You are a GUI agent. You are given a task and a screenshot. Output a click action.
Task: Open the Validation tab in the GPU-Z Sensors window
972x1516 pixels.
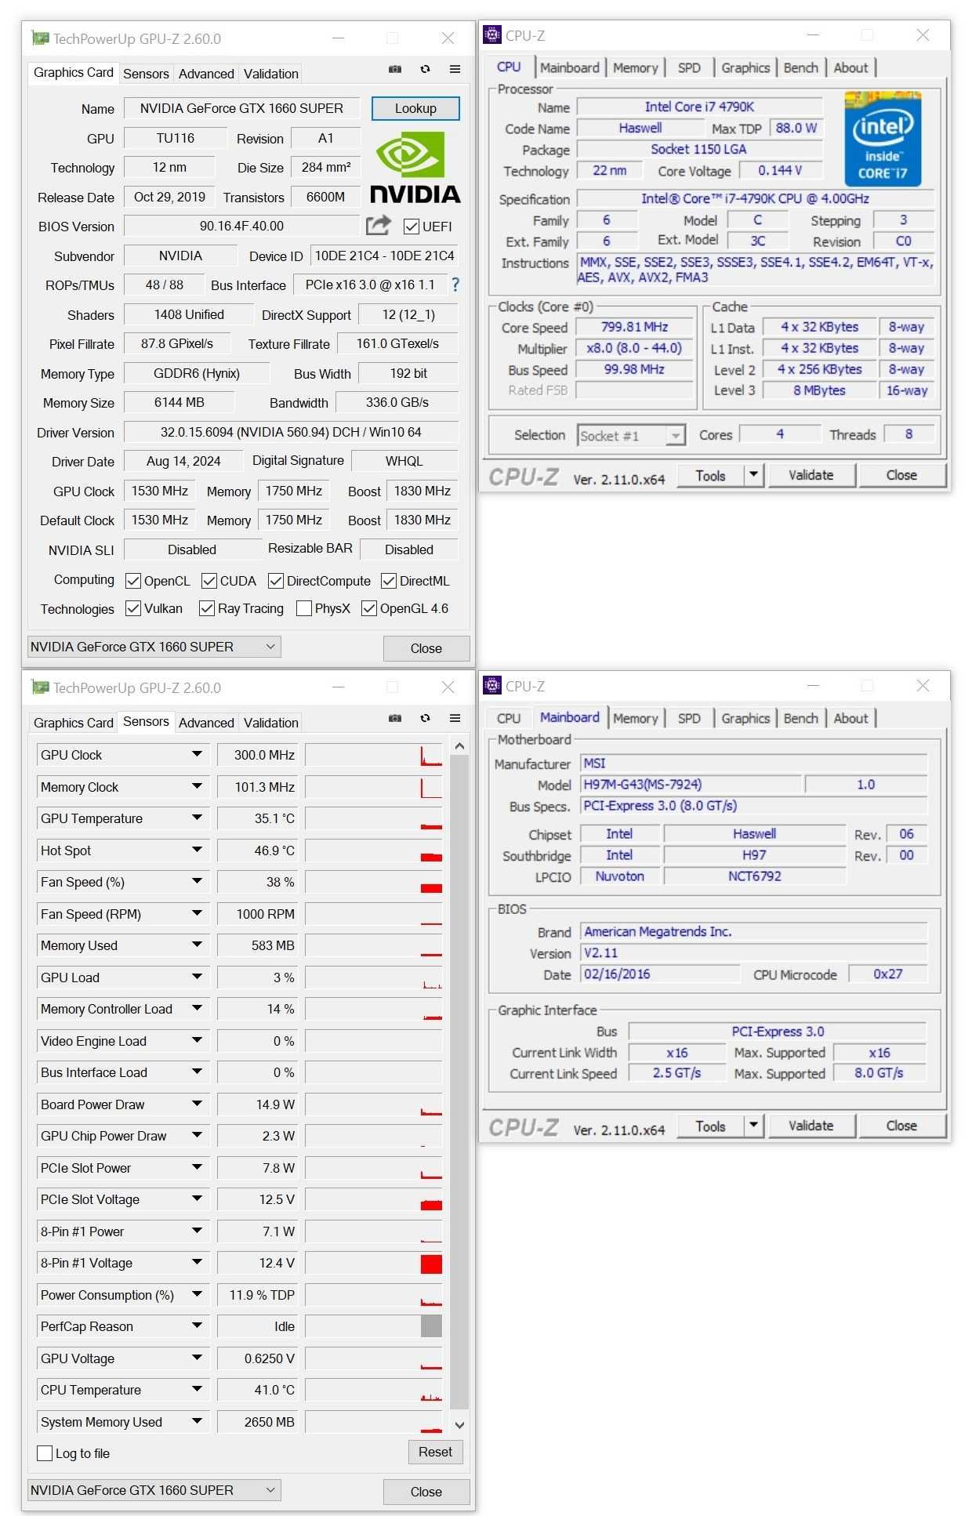[x=270, y=723]
